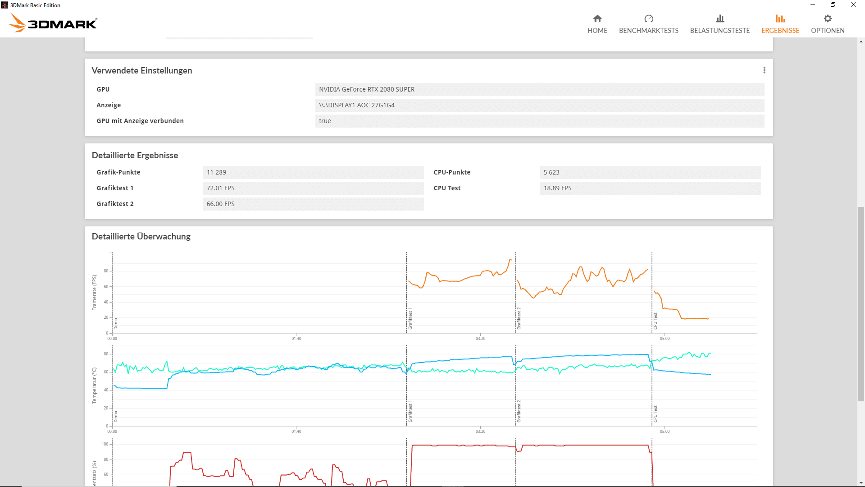Click the home house icon
The height and width of the screenshot is (487, 865).
(597, 18)
